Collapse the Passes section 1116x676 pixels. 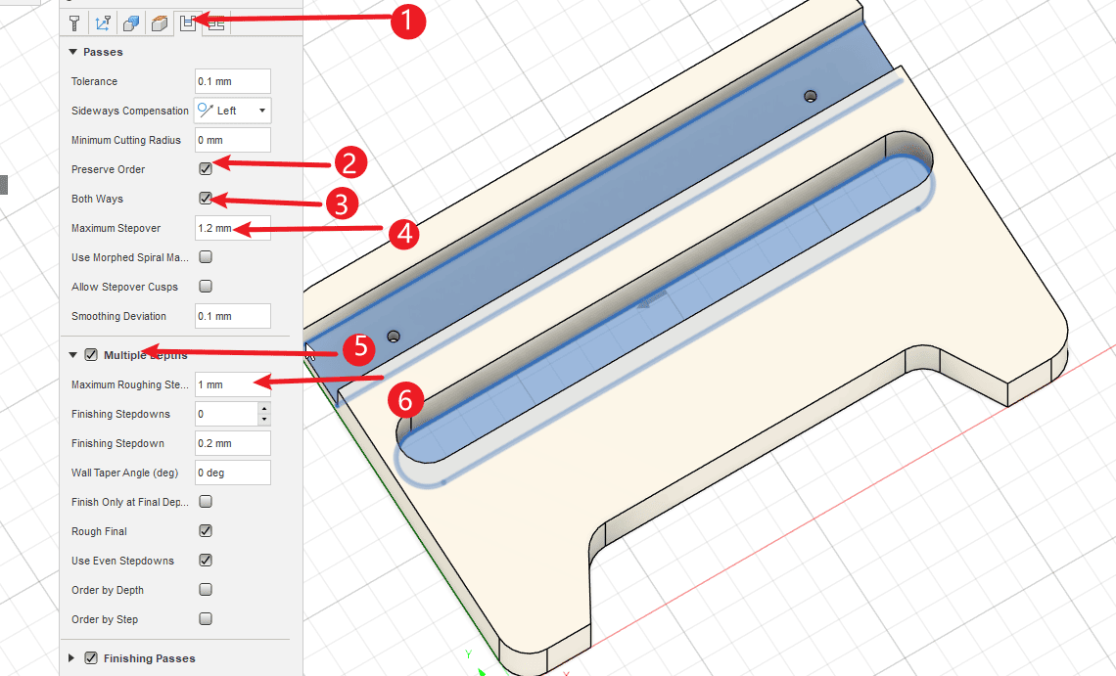[x=73, y=52]
